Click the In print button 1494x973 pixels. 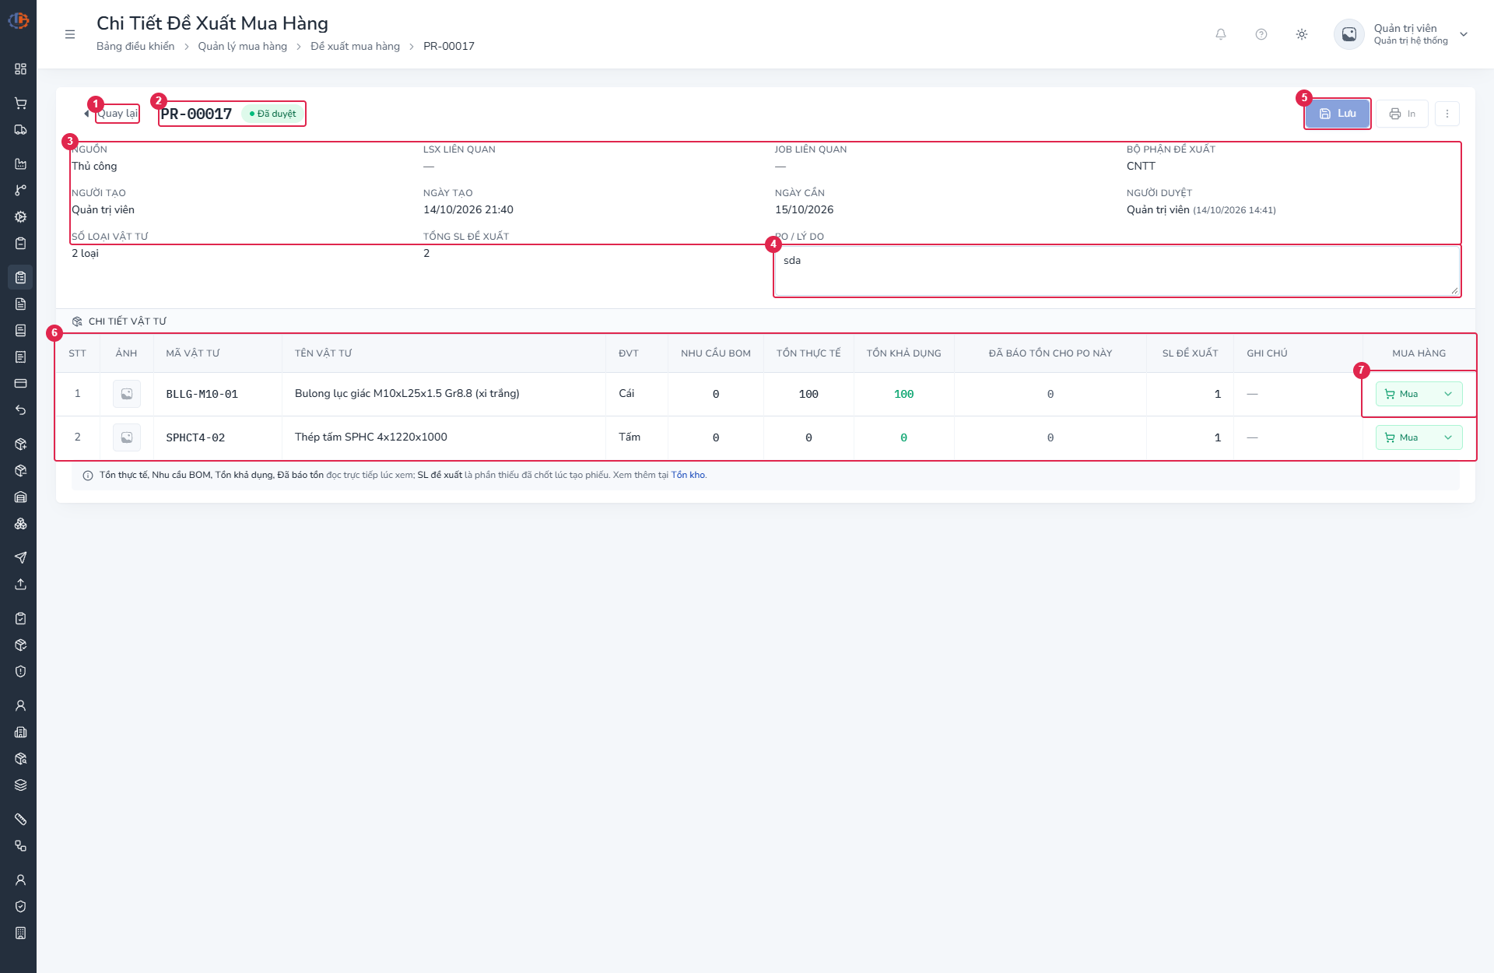point(1402,114)
